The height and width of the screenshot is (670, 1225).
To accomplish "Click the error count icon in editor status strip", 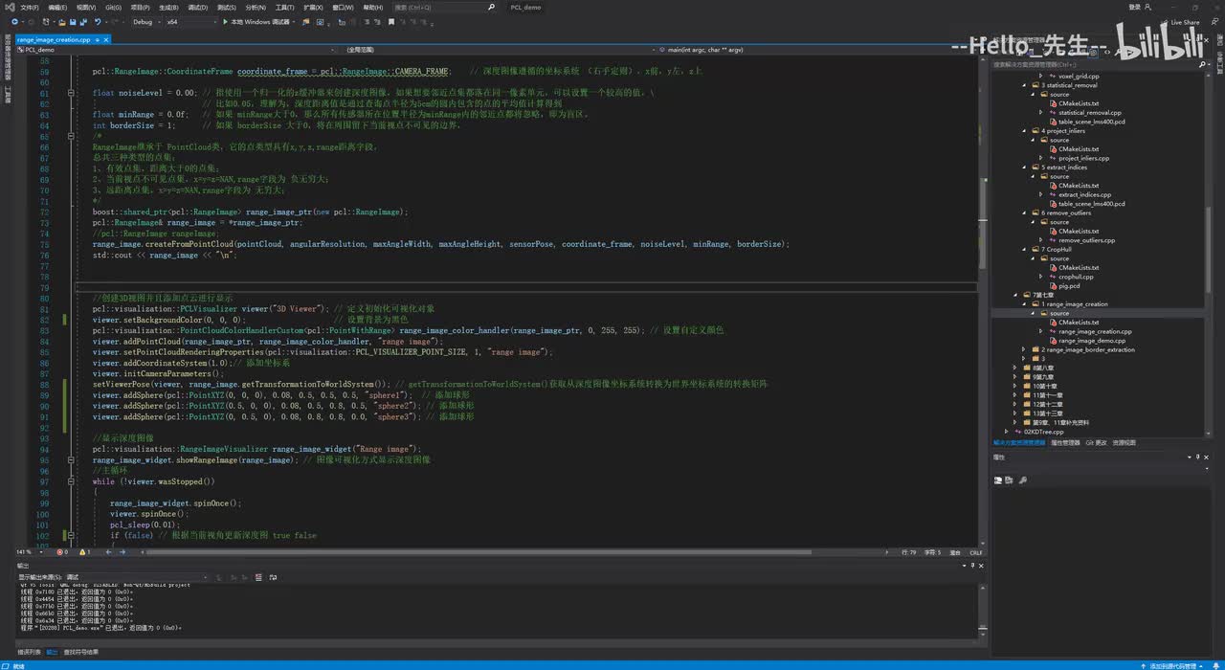I will pos(61,552).
